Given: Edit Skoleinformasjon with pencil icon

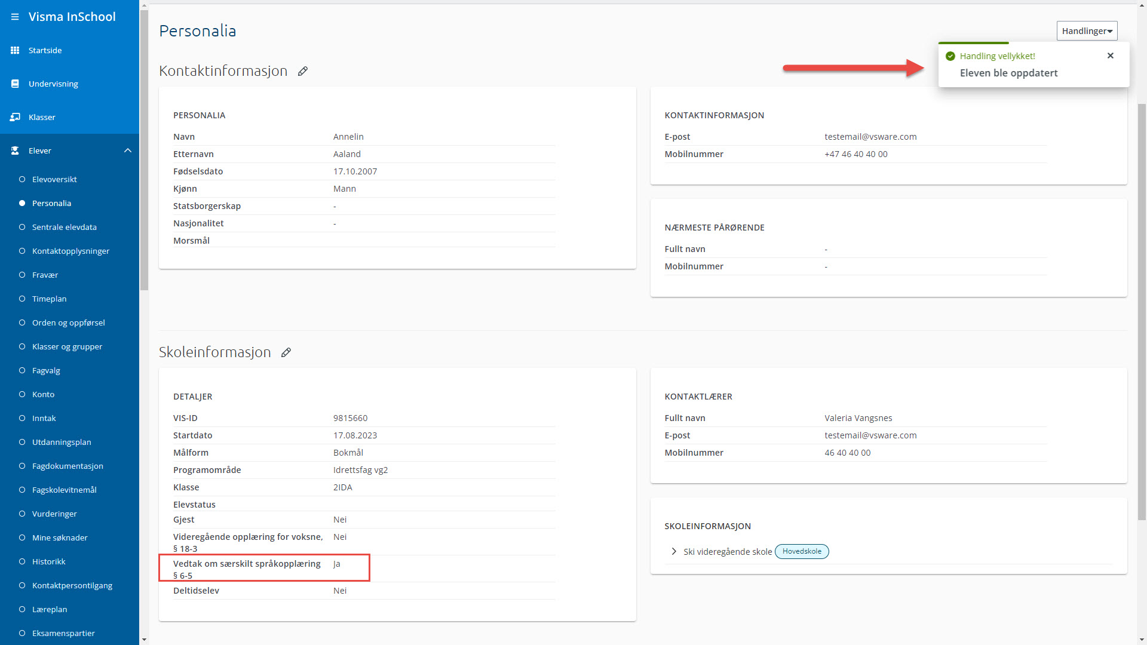Looking at the screenshot, I should tap(286, 352).
